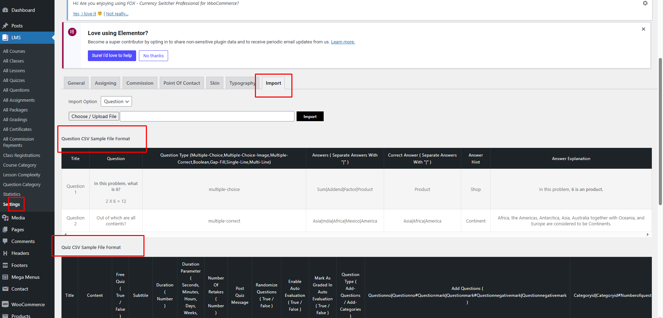This screenshot has height=318, width=664.
Task: Click the Media icon in sidebar
Action: [5, 218]
